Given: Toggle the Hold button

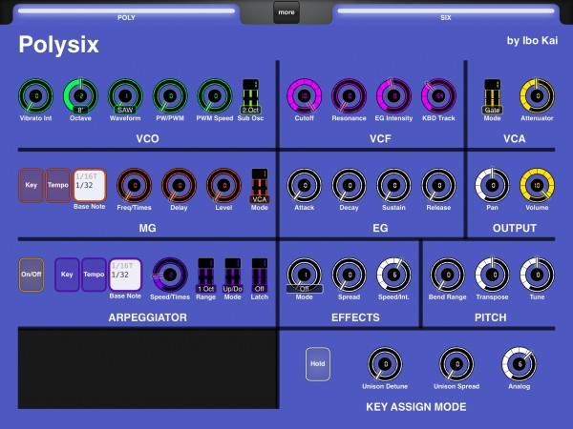Looking at the screenshot, I should click(x=318, y=364).
